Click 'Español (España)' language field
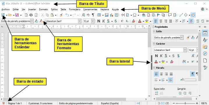This screenshot has height=105, width=209. pos(110,103)
